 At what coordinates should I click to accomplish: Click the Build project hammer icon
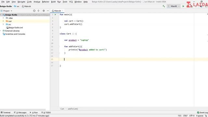tap(164, 6)
